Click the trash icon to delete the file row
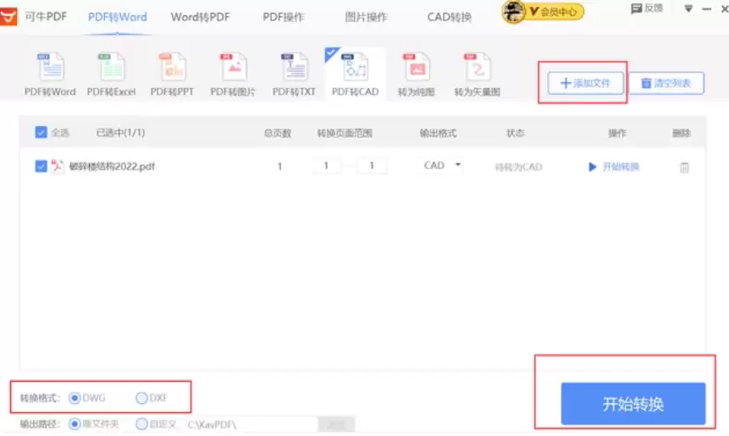 [684, 168]
